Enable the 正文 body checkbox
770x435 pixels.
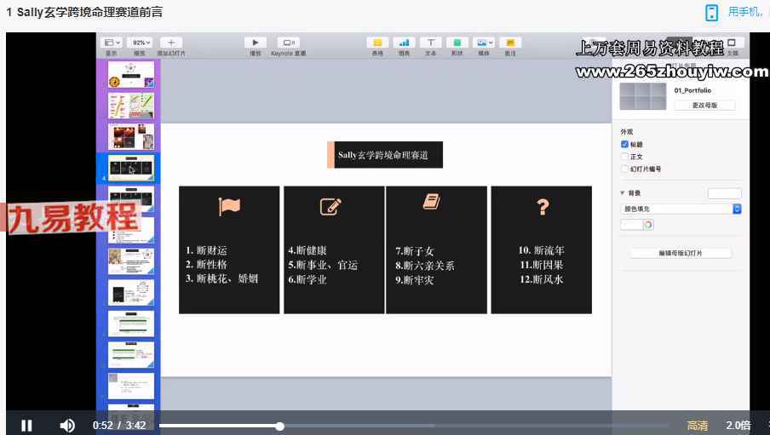tap(625, 157)
